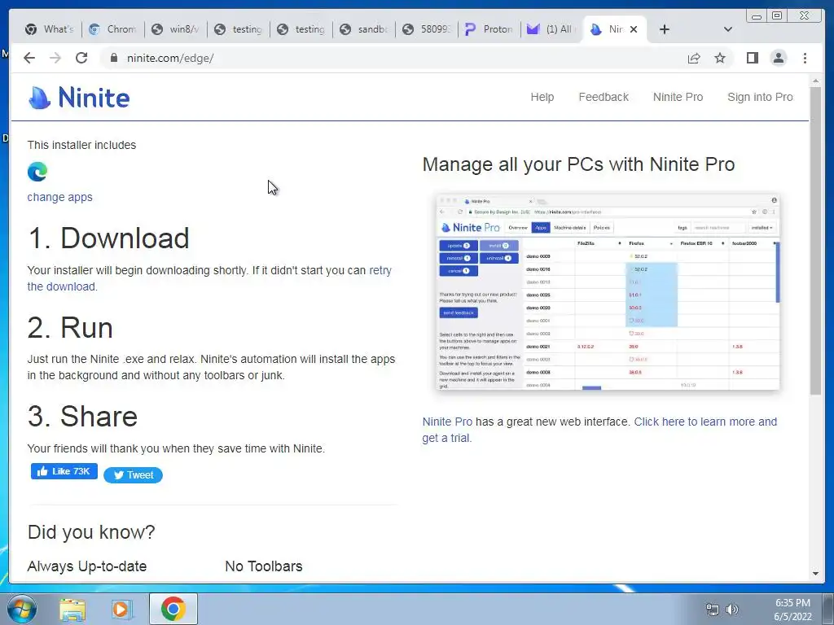834x625 pixels.
Task: Open the Chrome profile avatar
Action: coord(778,58)
